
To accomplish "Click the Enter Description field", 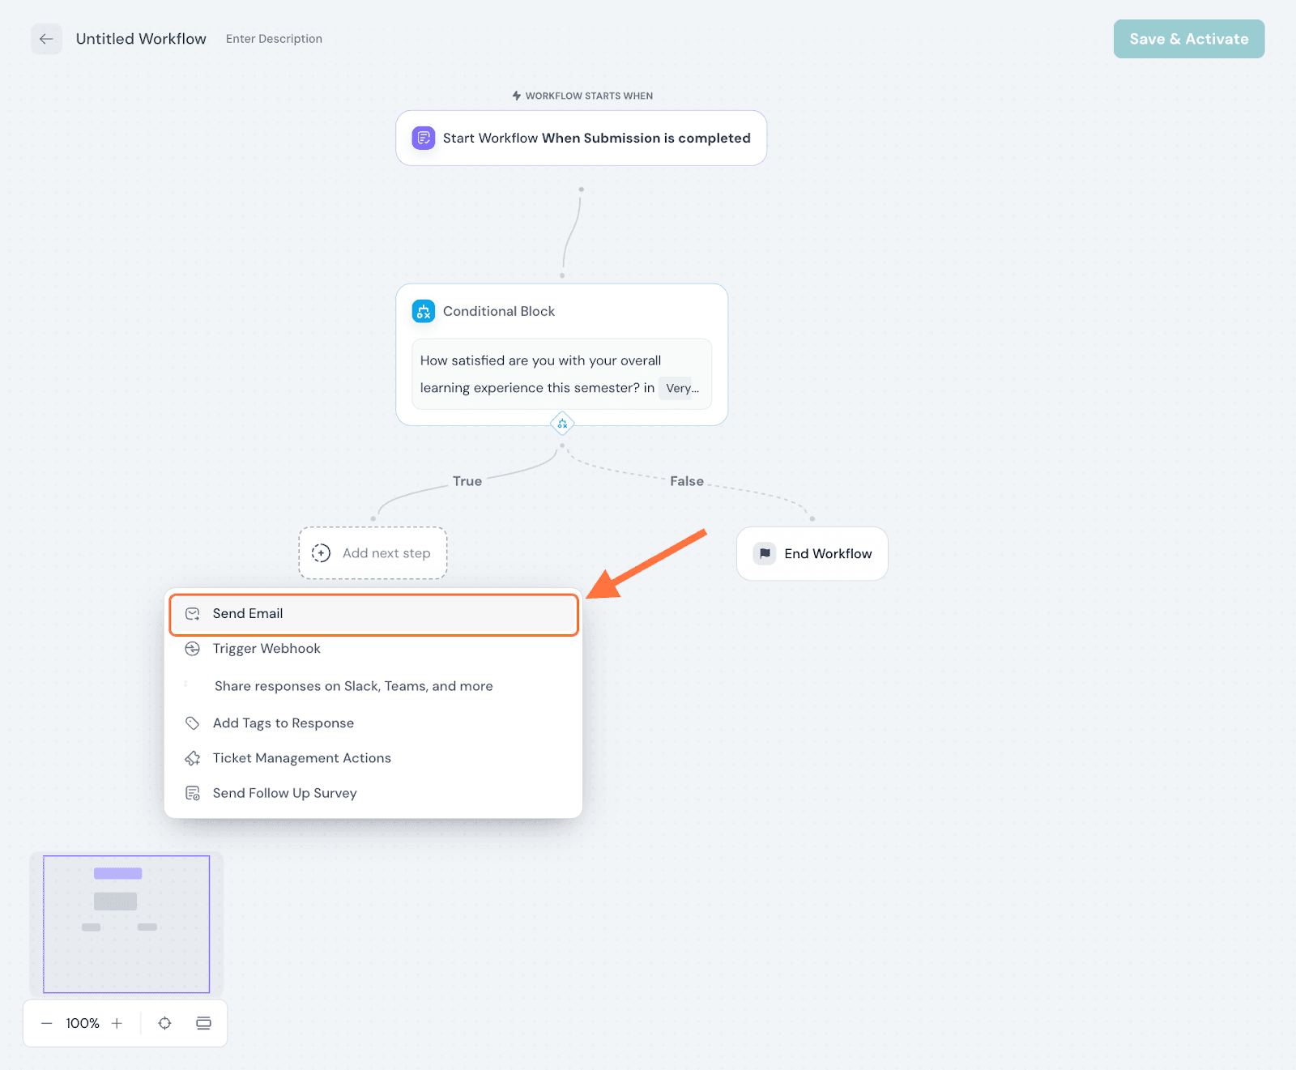I will (x=274, y=39).
